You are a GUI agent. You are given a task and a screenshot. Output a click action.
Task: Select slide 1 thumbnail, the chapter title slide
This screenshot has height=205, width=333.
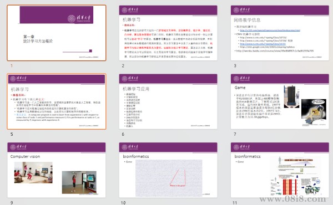tap(57, 33)
